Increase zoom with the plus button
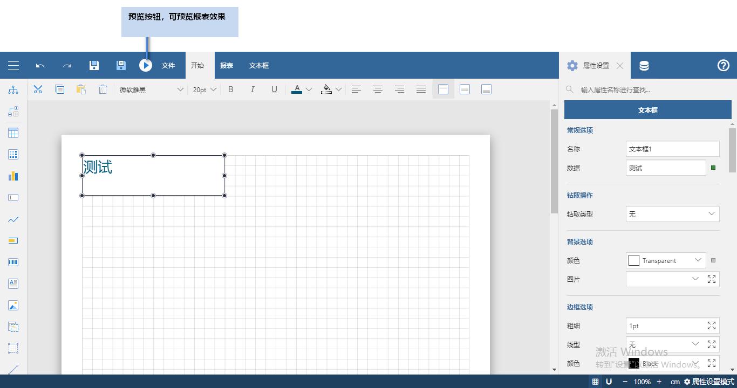Viewport: 737px width, 388px height. point(659,382)
